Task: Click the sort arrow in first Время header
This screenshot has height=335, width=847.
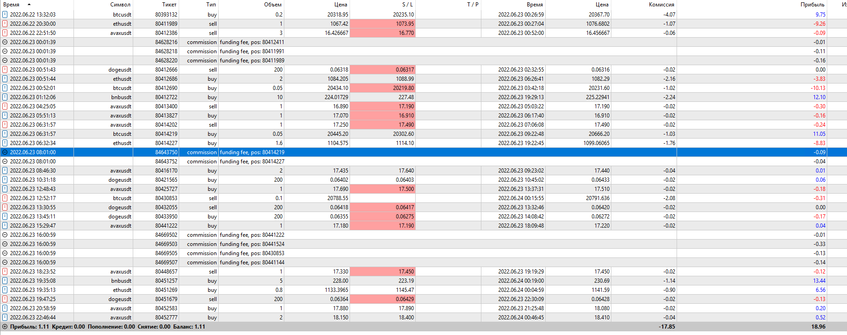Action: click(x=29, y=5)
